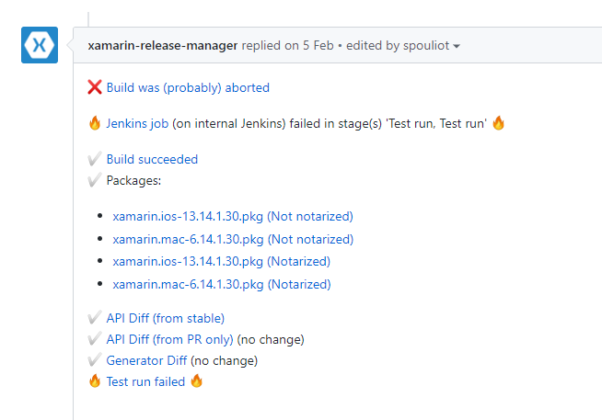Open the xamarin-release-manager profile link
The width and height of the screenshot is (602, 420).
pyautogui.click(x=163, y=45)
